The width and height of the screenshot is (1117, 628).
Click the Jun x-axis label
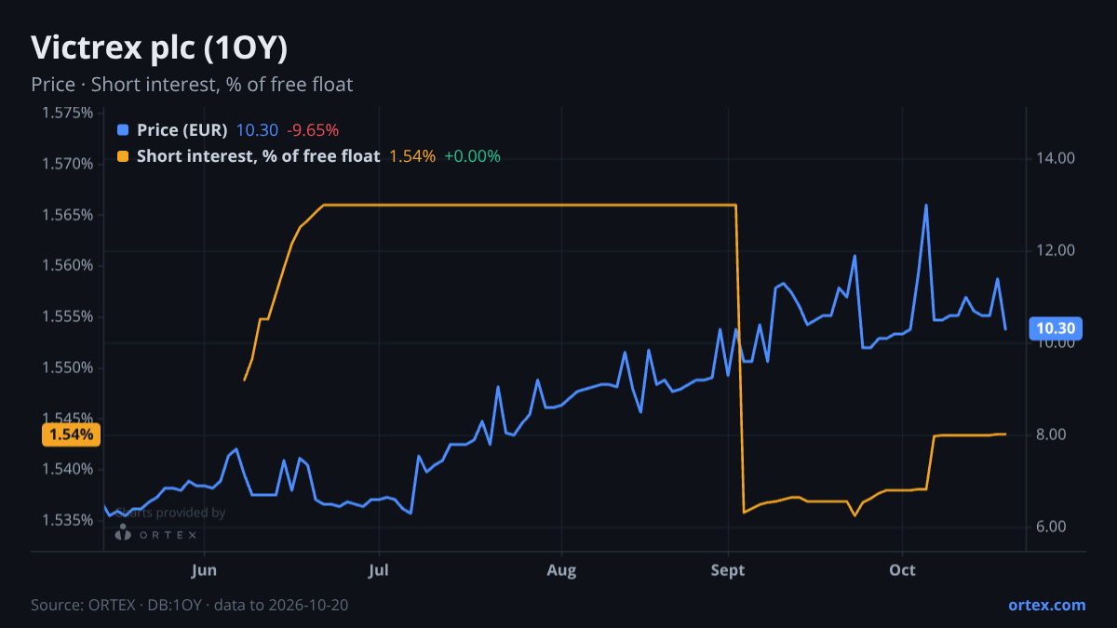pyautogui.click(x=204, y=570)
